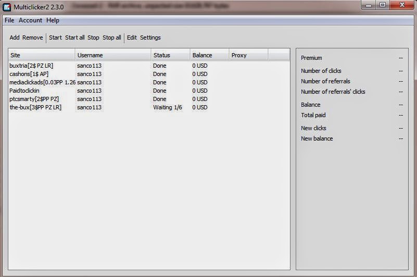Click the Start toolbar button
This screenshot has height=277, width=417.
55,37
